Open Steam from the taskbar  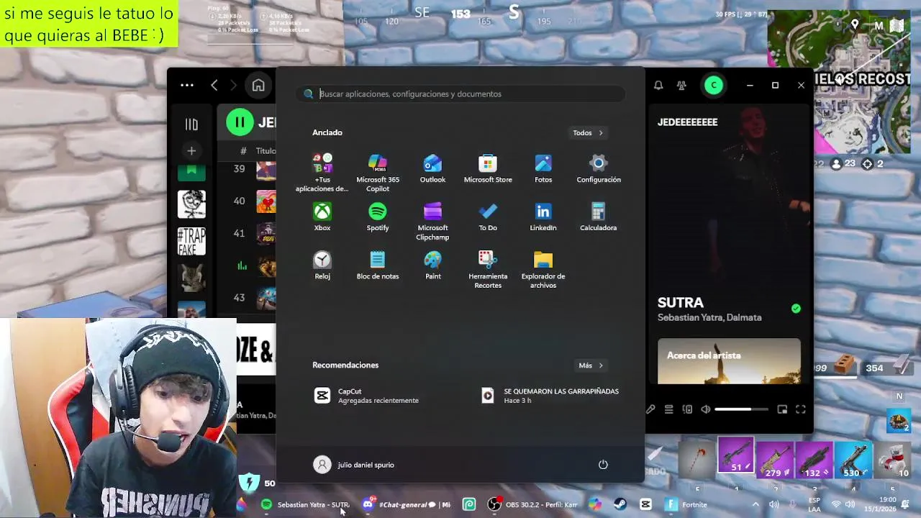[x=620, y=505]
